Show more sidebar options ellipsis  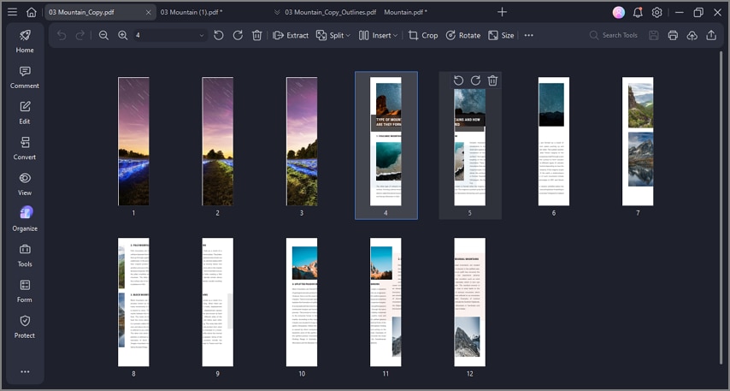(25, 371)
